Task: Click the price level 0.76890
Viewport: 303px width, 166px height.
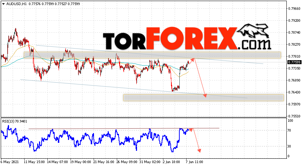Action: [294, 80]
